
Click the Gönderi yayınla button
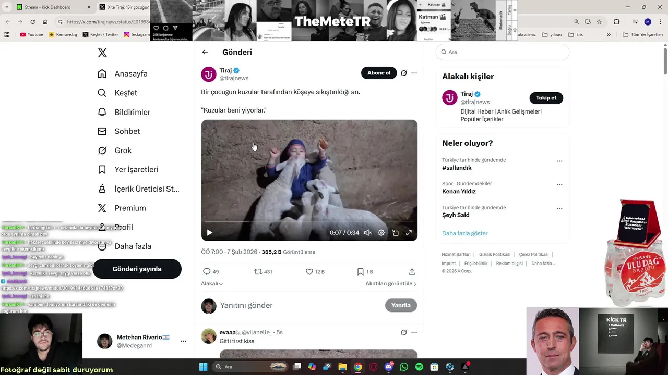pos(137,269)
